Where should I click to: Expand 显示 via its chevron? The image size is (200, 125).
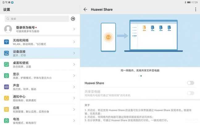pos(74,76)
